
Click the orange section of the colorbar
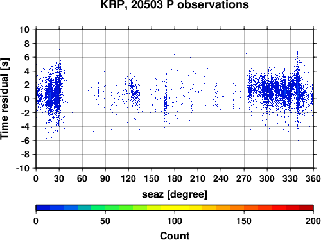point(237,208)
